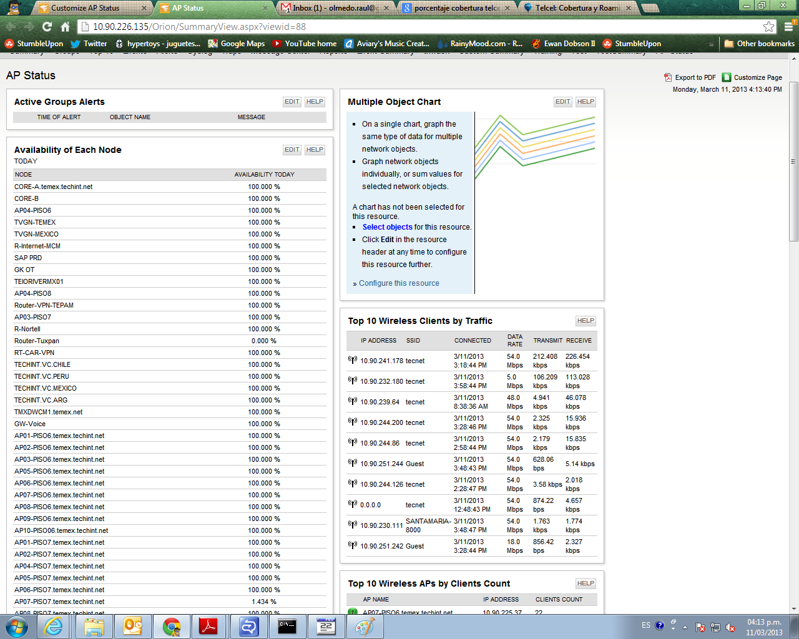Open the Router-Tuxpan node
The width and height of the screenshot is (799, 639).
pos(37,341)
